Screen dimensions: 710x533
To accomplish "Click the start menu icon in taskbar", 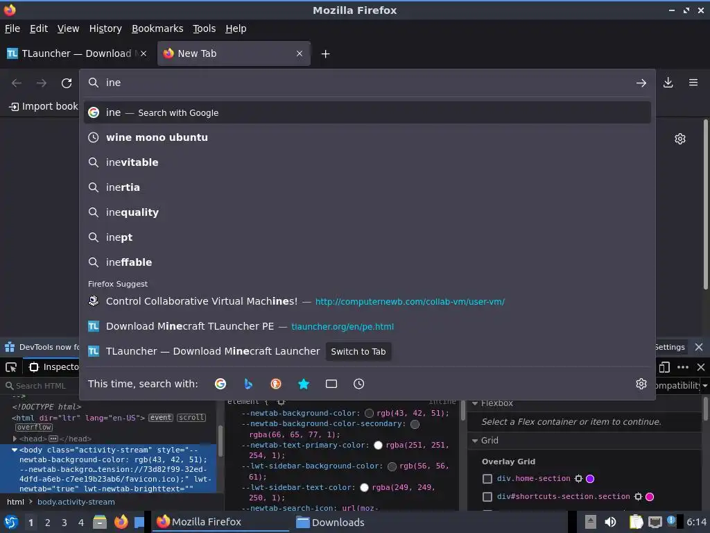I will click(x=11, y=522).
